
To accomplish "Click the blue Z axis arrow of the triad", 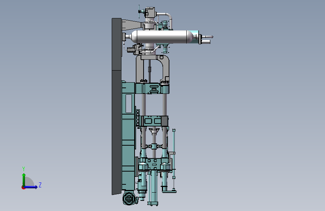I will (31, 187).
